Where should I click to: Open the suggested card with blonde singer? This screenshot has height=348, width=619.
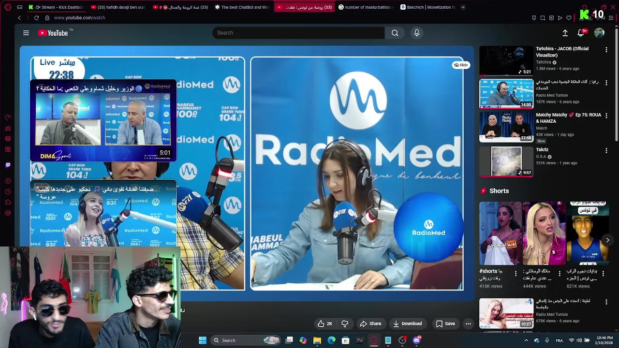[103, 214]
